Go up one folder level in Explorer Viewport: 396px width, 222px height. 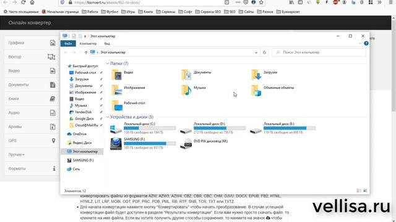click(x=86, y=52)
